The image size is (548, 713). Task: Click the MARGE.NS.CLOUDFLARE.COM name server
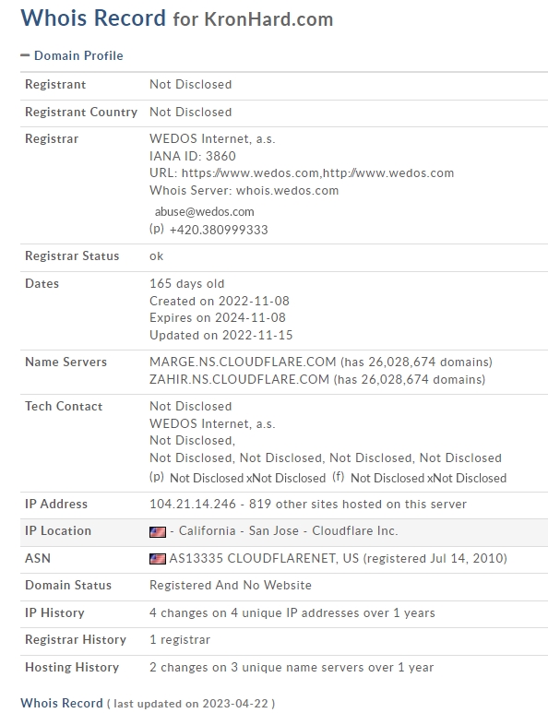point(243,362)
